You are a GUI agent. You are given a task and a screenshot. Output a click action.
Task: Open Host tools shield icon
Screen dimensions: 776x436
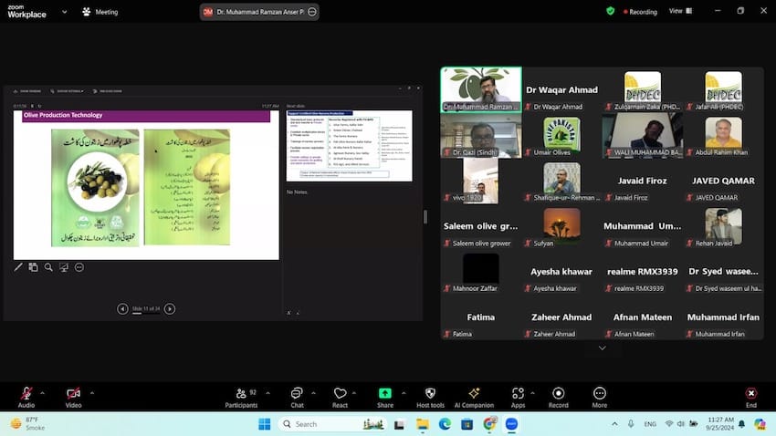tap(430, 394)
